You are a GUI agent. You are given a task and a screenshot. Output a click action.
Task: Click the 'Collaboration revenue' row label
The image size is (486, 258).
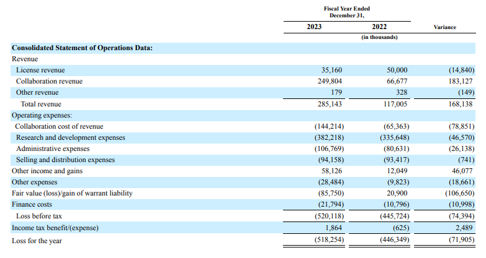coord(49,81)
